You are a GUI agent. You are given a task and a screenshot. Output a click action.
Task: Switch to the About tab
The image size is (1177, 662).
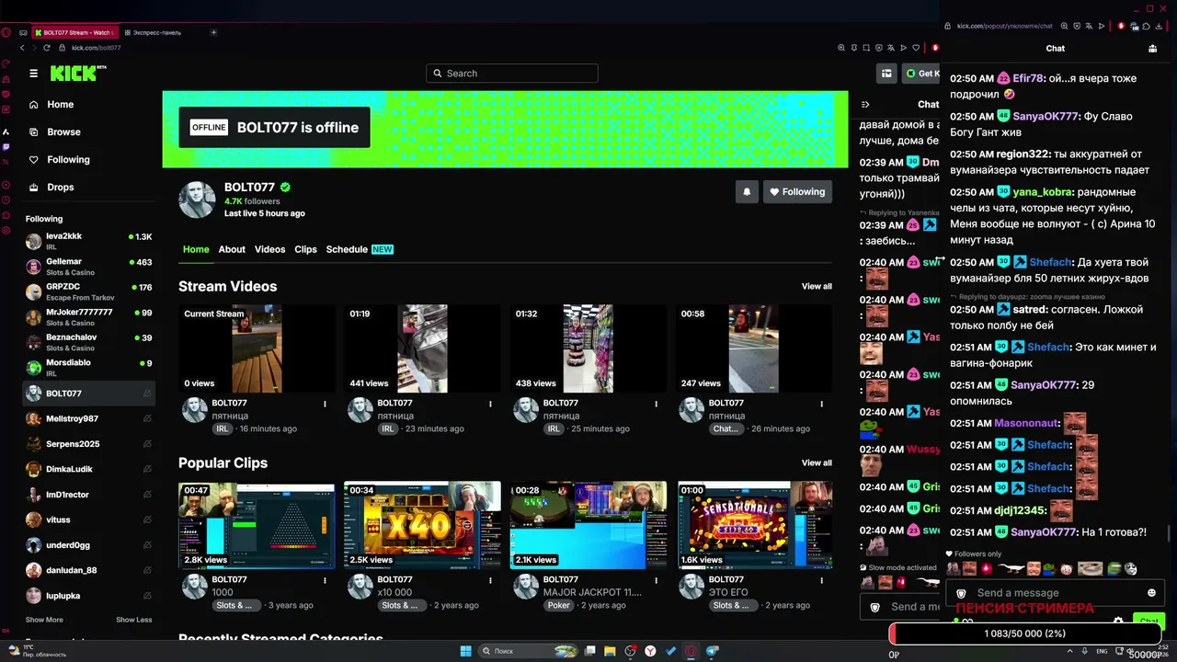click(x=232, y=249)
